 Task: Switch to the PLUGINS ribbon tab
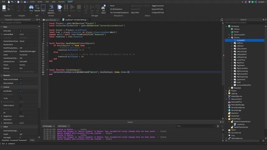61,2
